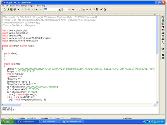This screenshot has width=167, height=125.
Task: Click the left indent marker on ruler
Action: click(x=2, y=13)
